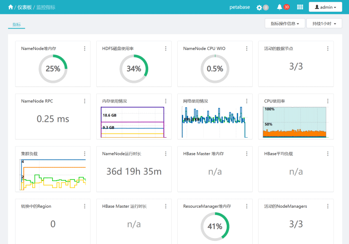Open the HDFS磁盘使用率 widget options menu
The width and height of the screenshot is (349, 244).
pyautogui.click(x=165, y=48)
